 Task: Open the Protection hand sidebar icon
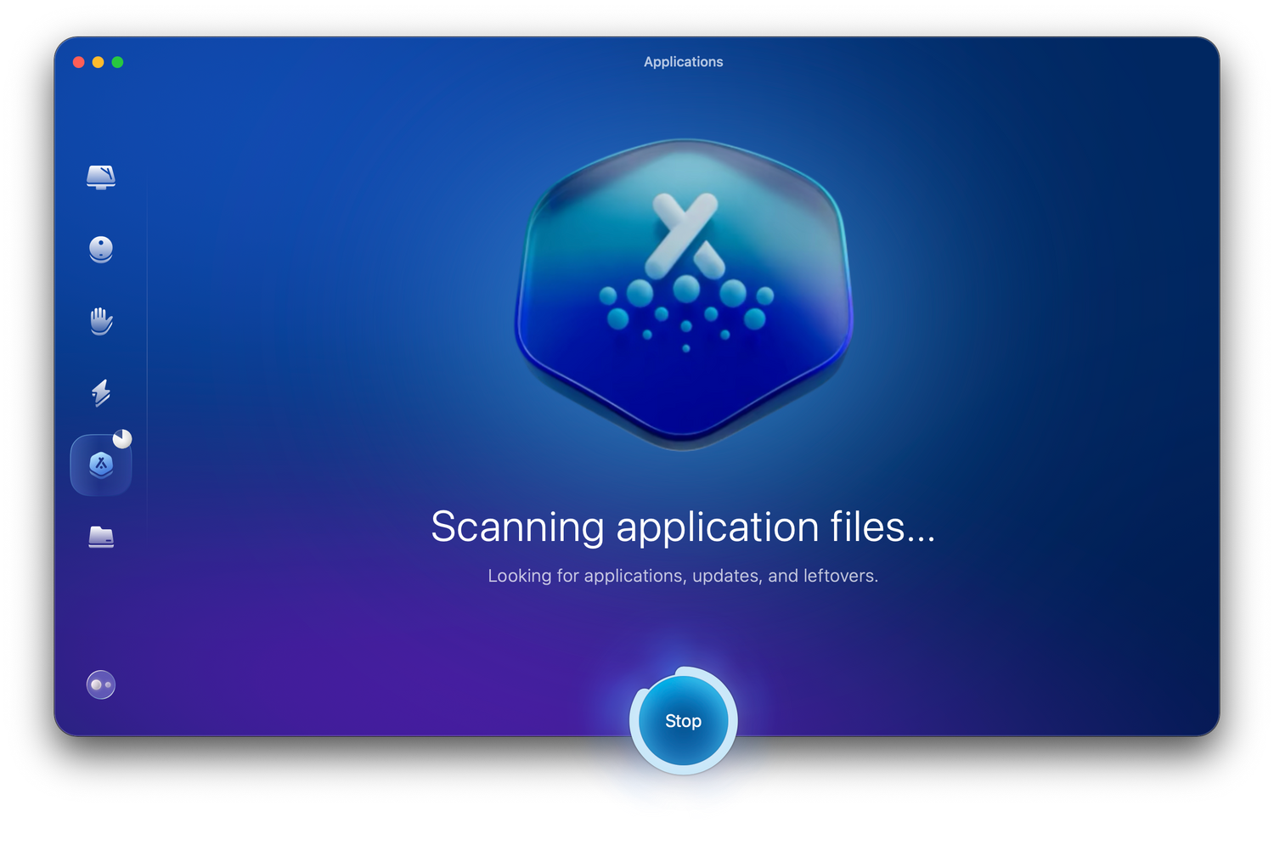pos(101,321)
